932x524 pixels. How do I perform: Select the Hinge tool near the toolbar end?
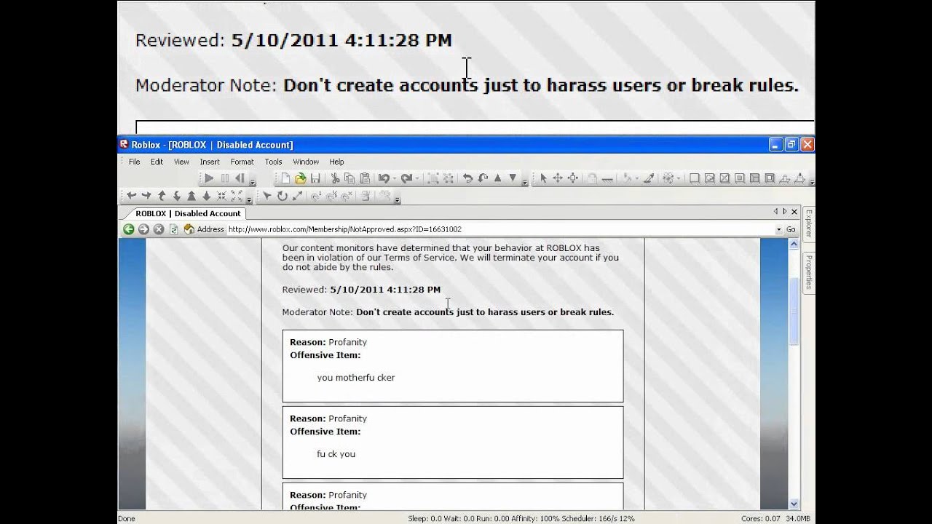pos(784,178)
